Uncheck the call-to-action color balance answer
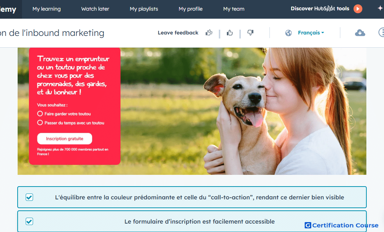The width and height of the screenshot is (384, 232). [x=29, y=197]
